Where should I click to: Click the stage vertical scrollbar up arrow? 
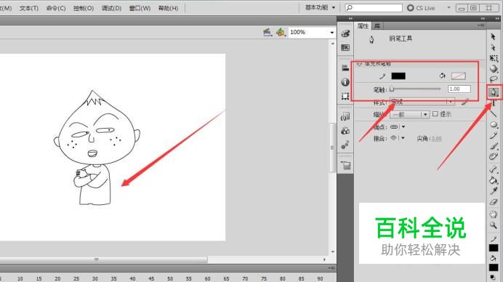[x=333, y=44]
